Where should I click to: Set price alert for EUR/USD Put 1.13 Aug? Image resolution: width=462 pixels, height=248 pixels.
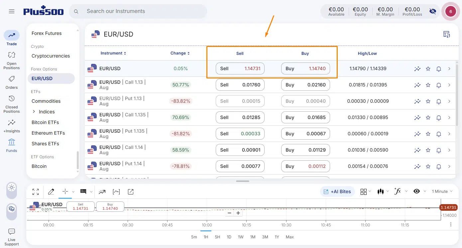pos(439,101)
